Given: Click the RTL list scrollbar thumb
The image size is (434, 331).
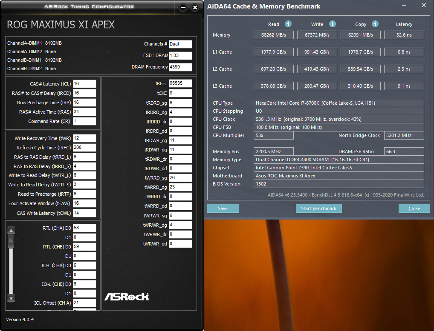Looking at the screenshot, I should pyautogui.click(x=11, y=241).
